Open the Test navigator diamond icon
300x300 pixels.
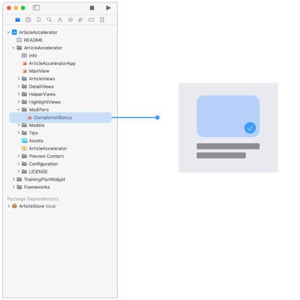click(x=71, y=20)
